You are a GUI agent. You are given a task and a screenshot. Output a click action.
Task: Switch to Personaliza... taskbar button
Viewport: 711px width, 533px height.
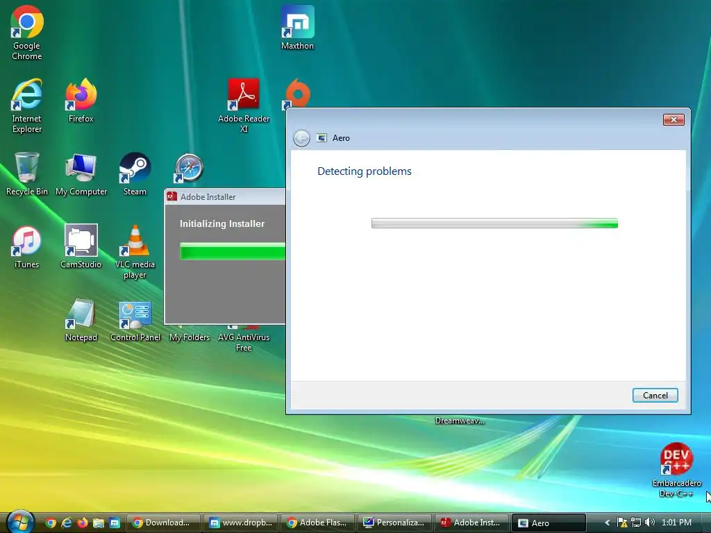click(394, 523)
